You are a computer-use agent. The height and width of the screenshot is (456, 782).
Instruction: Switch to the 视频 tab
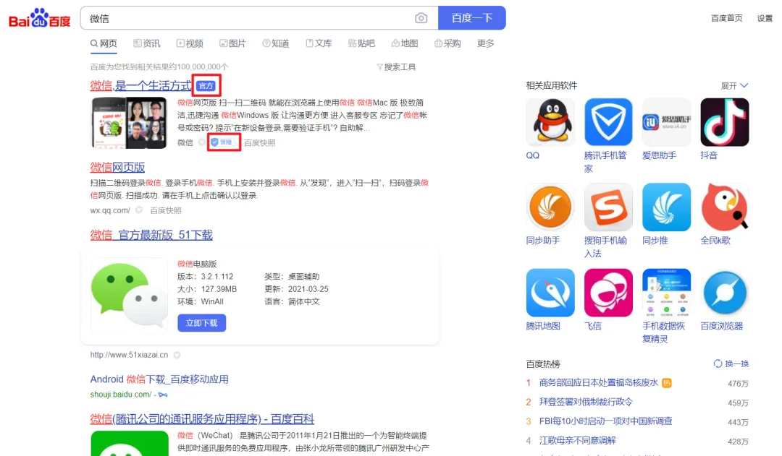point(190,43)
